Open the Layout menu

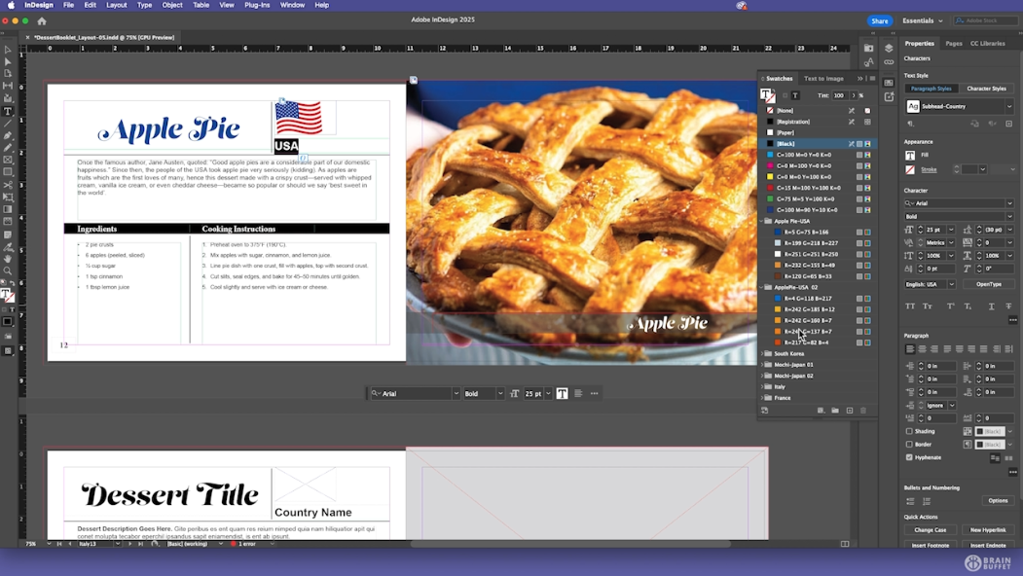[116, 5]
